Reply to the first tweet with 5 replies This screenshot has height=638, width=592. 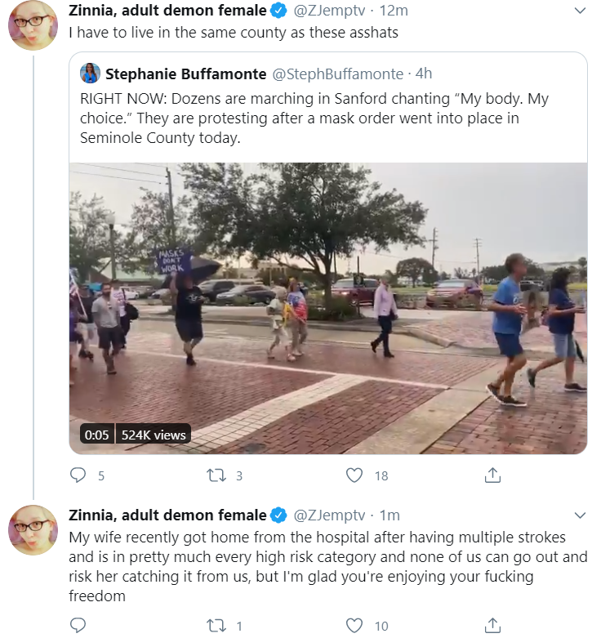click(78, 475)
